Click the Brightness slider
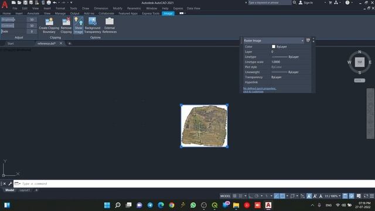The image size is (375, 211). pos(13,19)
